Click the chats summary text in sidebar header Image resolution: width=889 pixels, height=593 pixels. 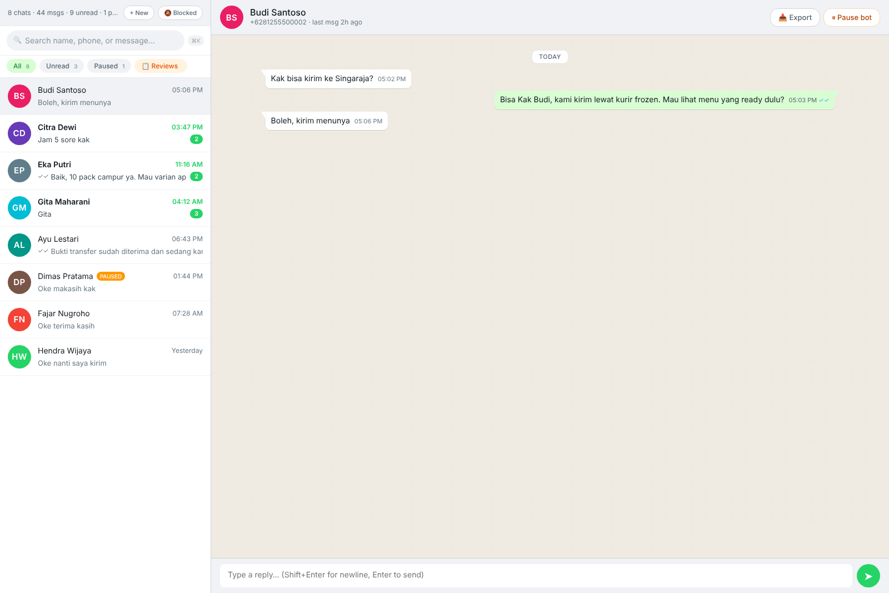coord(63,13)
